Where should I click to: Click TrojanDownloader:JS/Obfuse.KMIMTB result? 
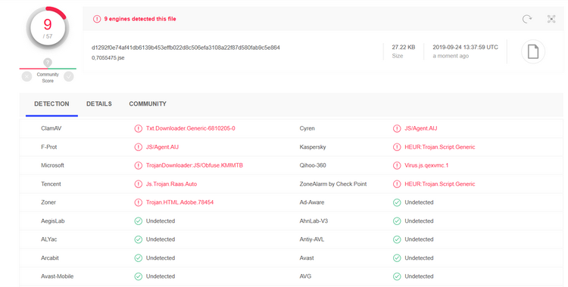click(195, 165)
